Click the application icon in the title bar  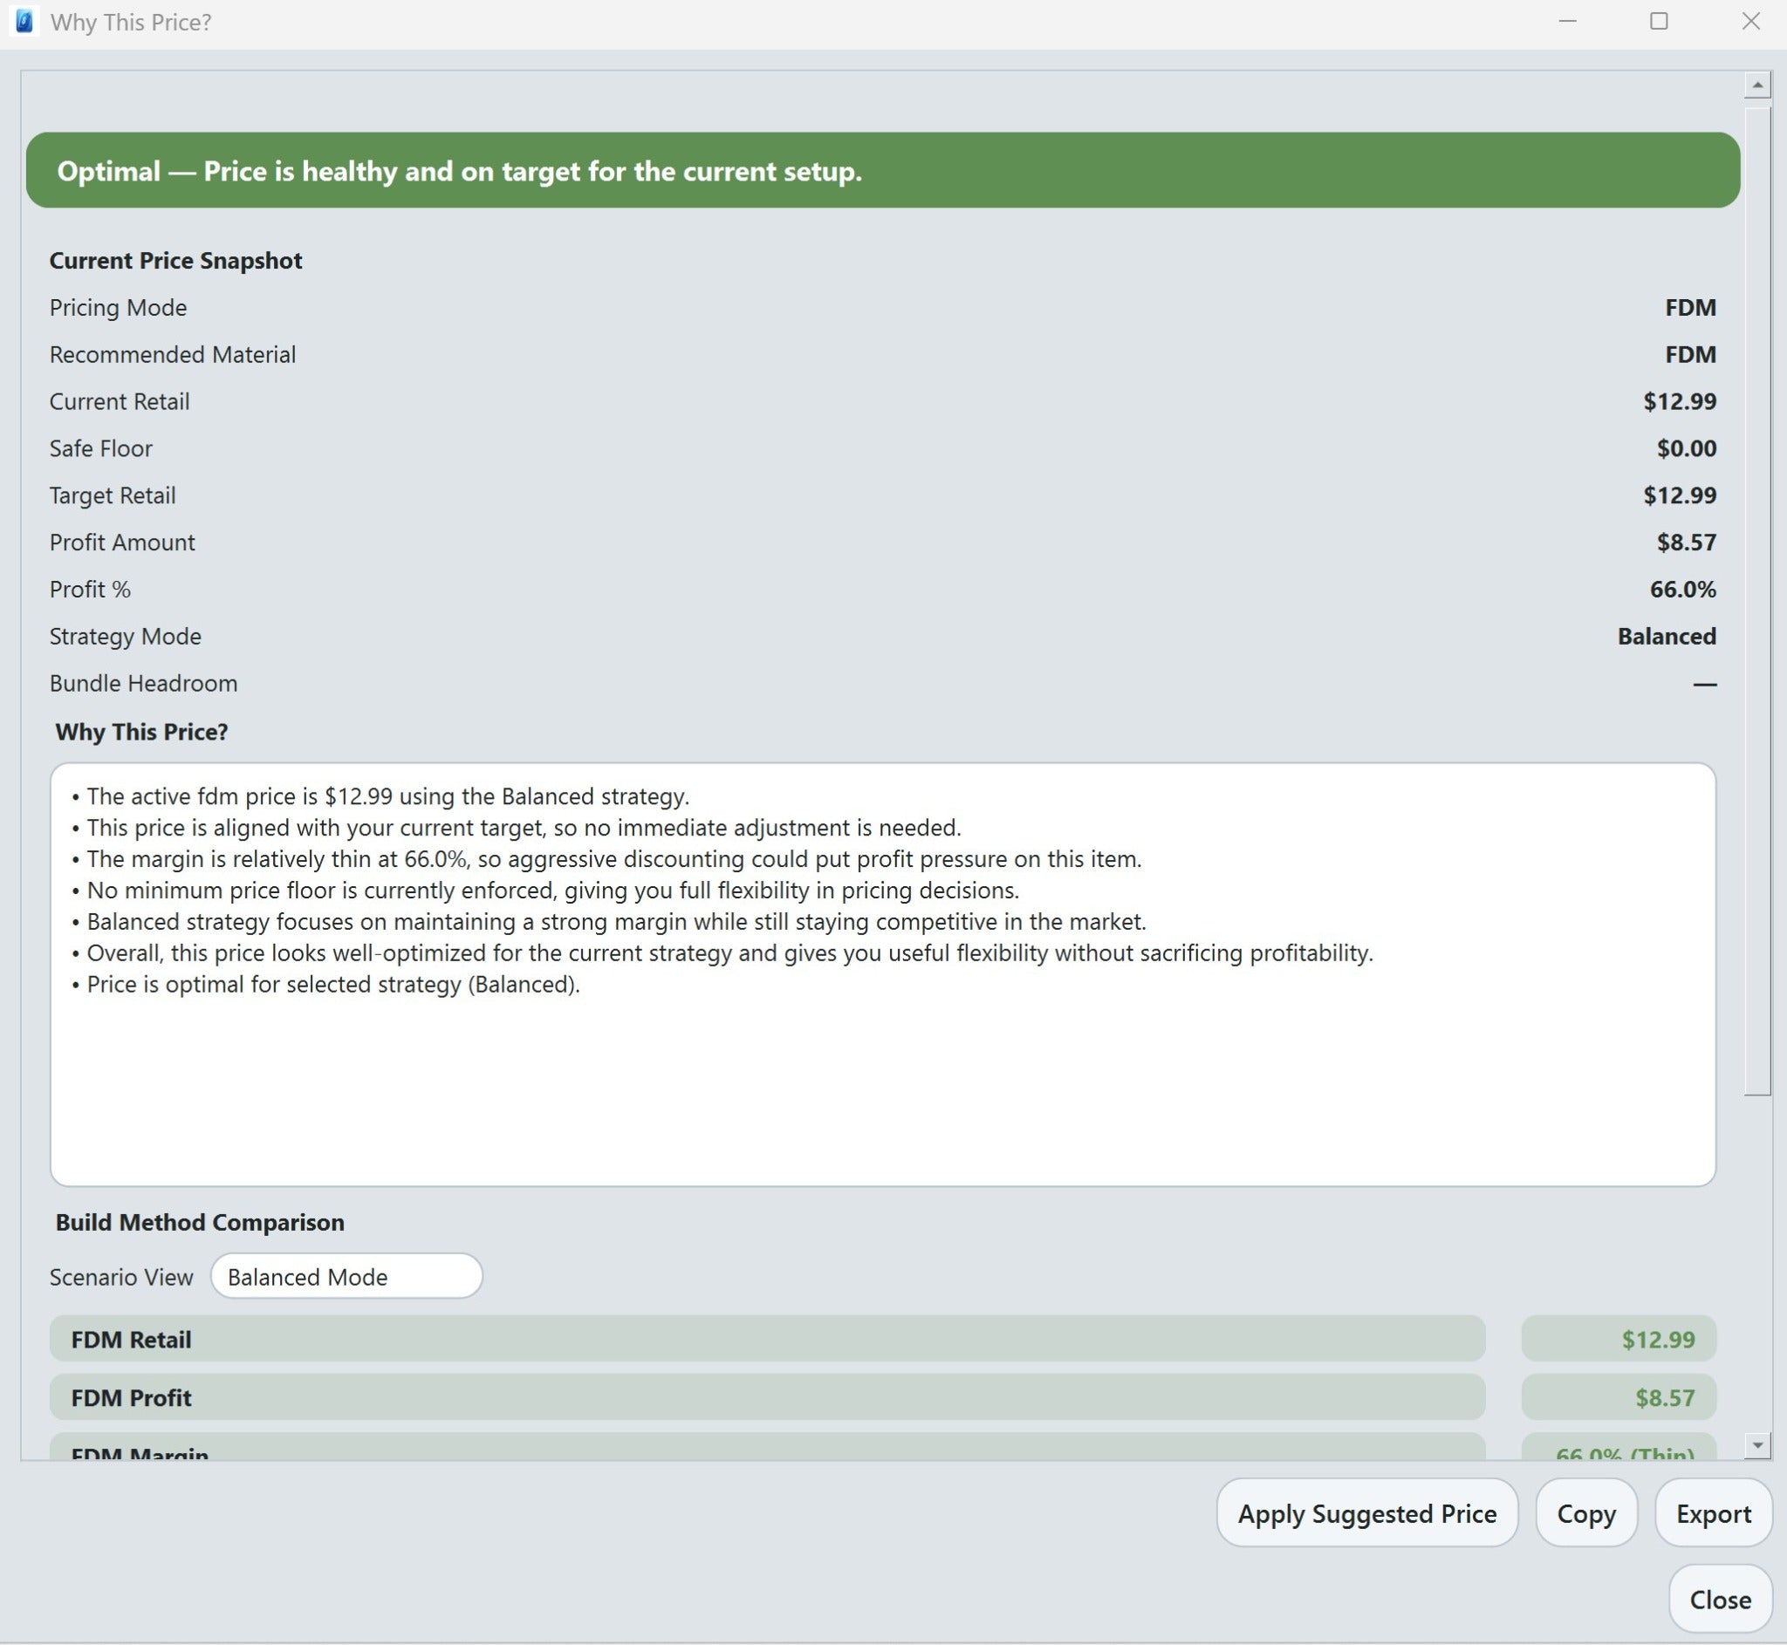tap(24, 20)
